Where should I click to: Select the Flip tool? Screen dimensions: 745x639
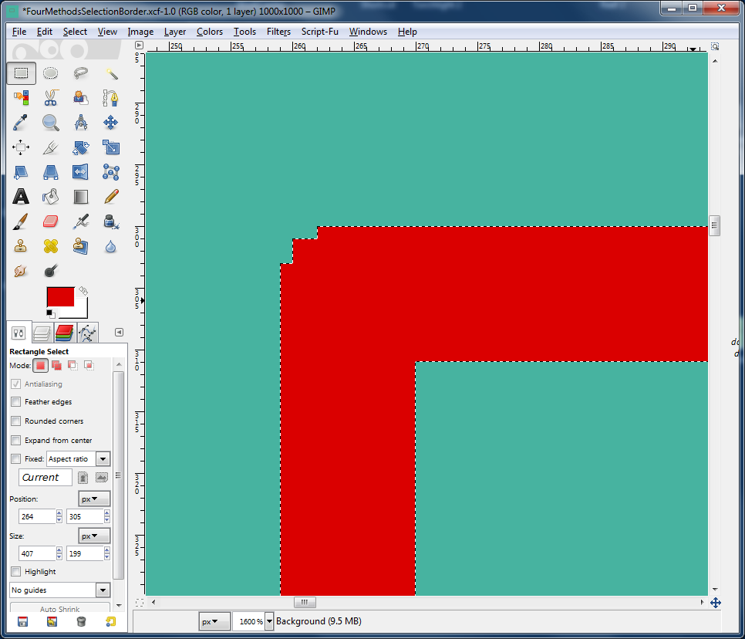(x=81, y=172)
